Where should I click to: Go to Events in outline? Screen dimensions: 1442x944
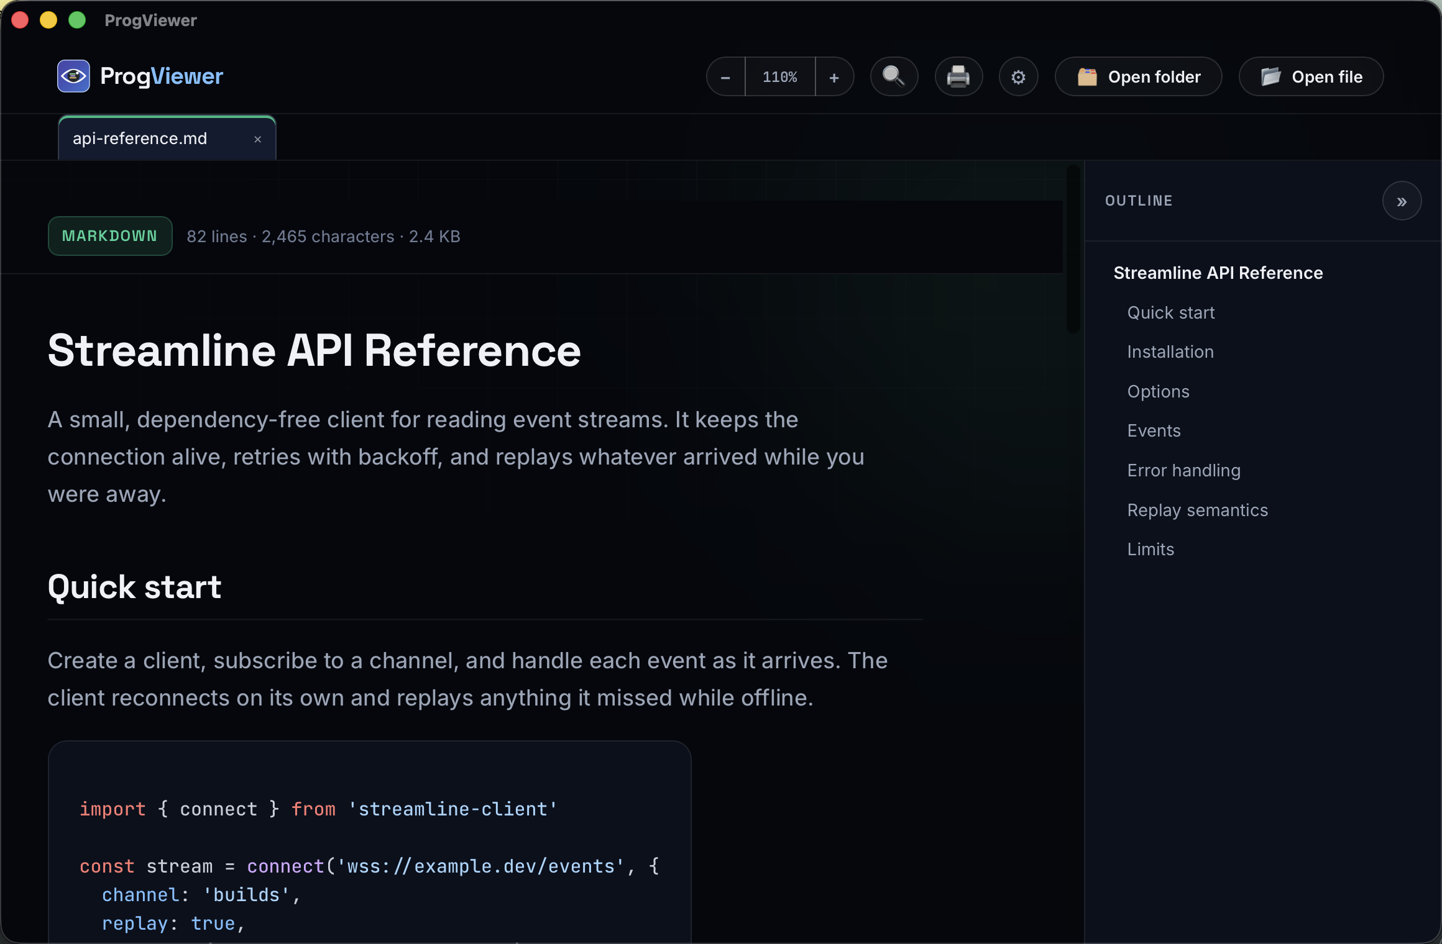click(x=1154, y=431)
